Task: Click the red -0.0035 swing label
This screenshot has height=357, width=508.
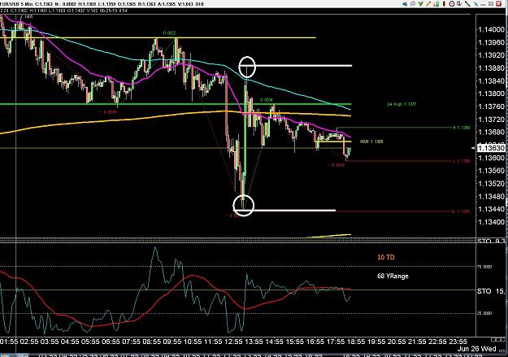Action: [x=107, y=112]
